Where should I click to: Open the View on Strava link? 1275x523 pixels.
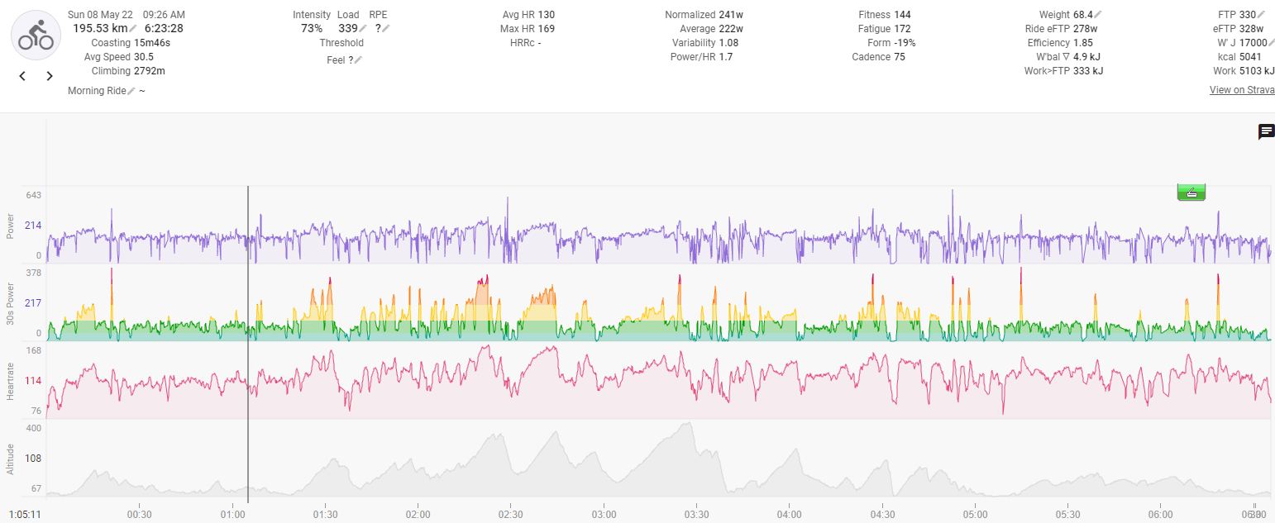coord(1242,90)
